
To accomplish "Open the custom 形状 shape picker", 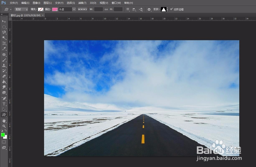I will [164, 9].
